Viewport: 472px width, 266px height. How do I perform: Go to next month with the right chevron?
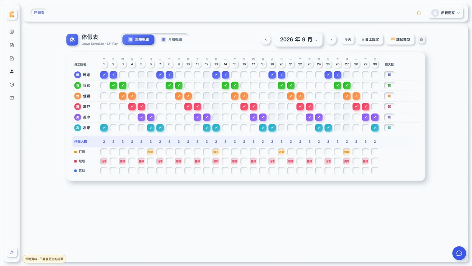click(331, 40)
